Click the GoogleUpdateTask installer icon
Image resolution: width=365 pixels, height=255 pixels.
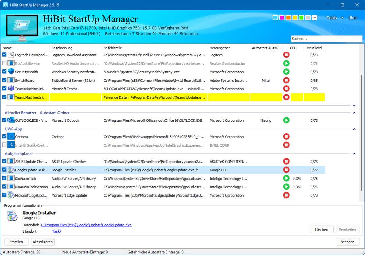(x=11, y=170)
